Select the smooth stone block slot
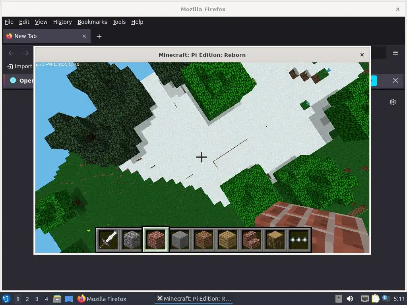Screen dimensions: 407x305 180,239
